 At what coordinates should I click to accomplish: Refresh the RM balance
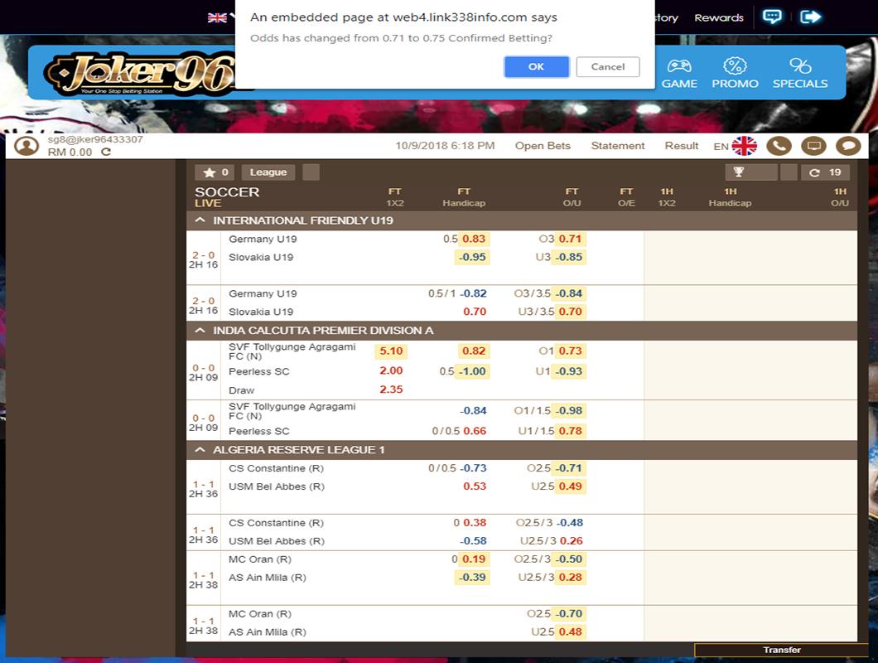tap(106, 152)
